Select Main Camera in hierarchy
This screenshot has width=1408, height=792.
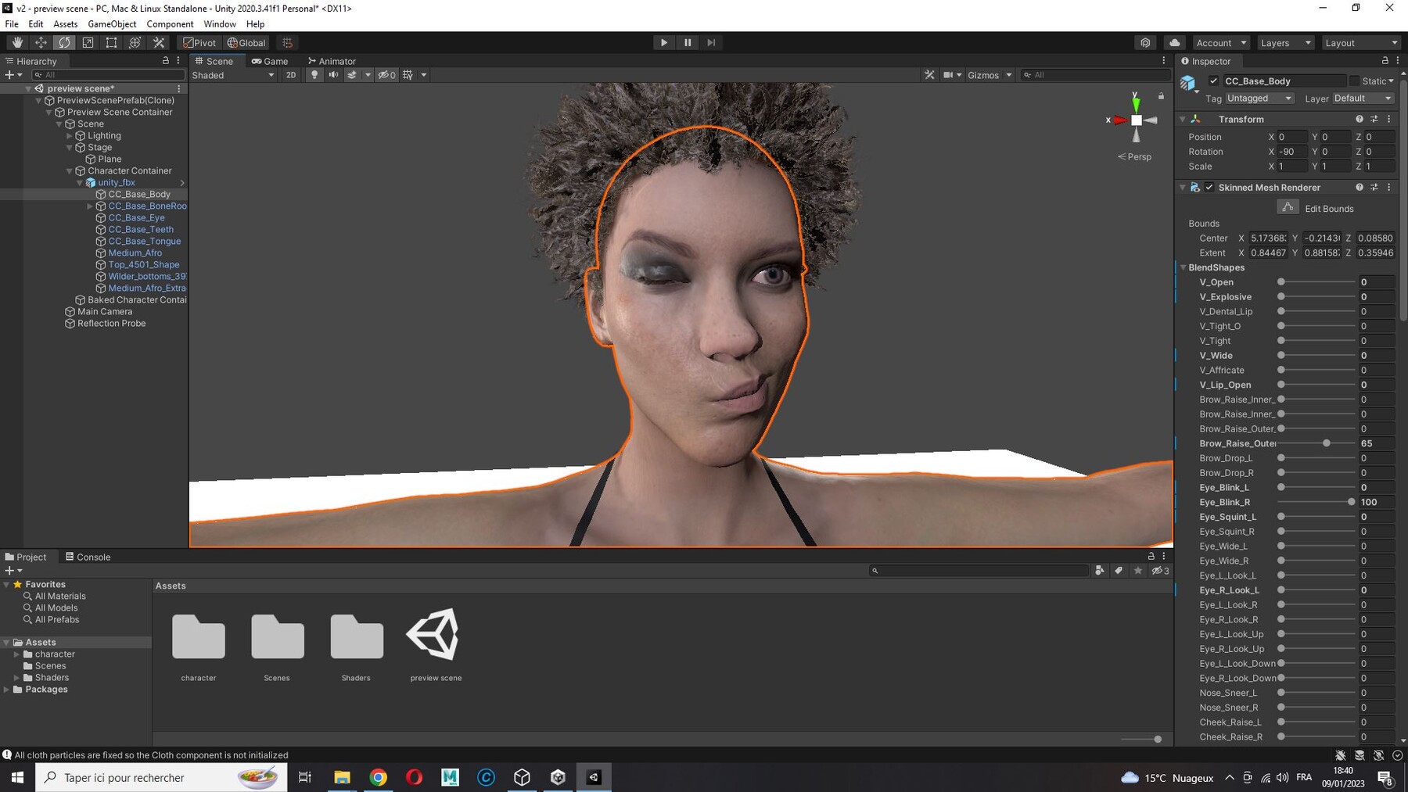(105, 312)
